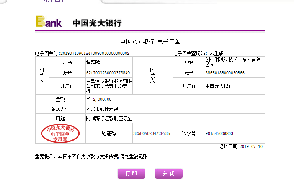Click the posting date 2019-07-10
Screen dimensions: 294x187
[x=251, y=146]
